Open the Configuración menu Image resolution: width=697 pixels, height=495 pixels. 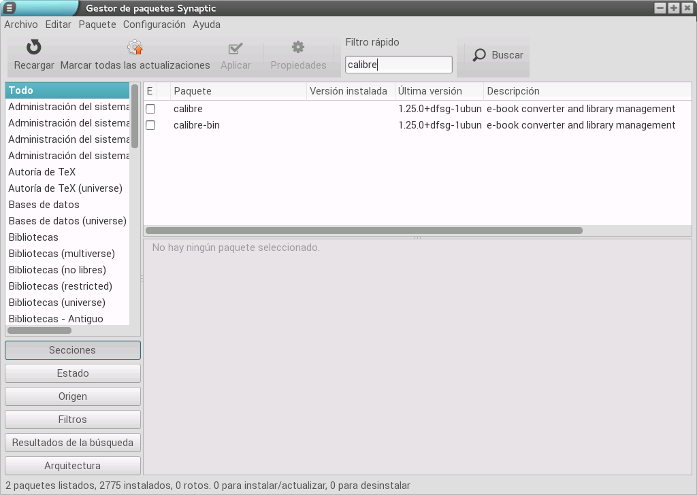click(x=154, y=24)
